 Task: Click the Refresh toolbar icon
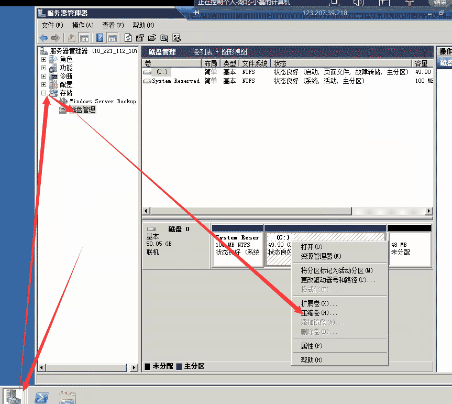(128, 38)
